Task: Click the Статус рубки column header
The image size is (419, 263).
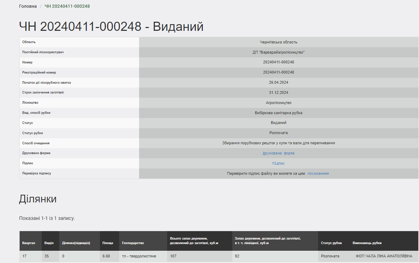Action: 331,243
